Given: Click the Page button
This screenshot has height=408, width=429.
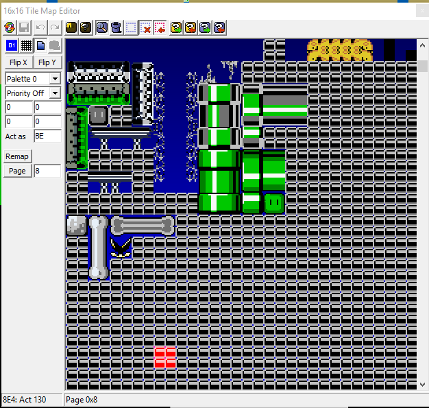Looking at the screenshot, I should [x=17, y=171].
